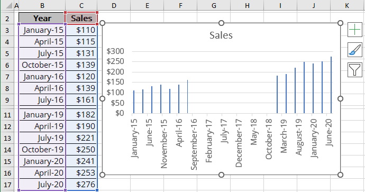365x192 pixels.
Task: Select the January-15 date cell
Action: point(42,30)
